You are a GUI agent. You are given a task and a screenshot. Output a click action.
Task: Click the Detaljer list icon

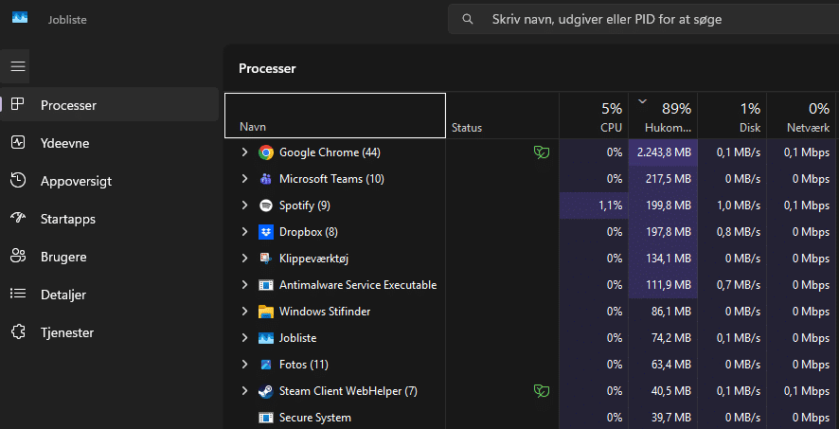point(18,295)
